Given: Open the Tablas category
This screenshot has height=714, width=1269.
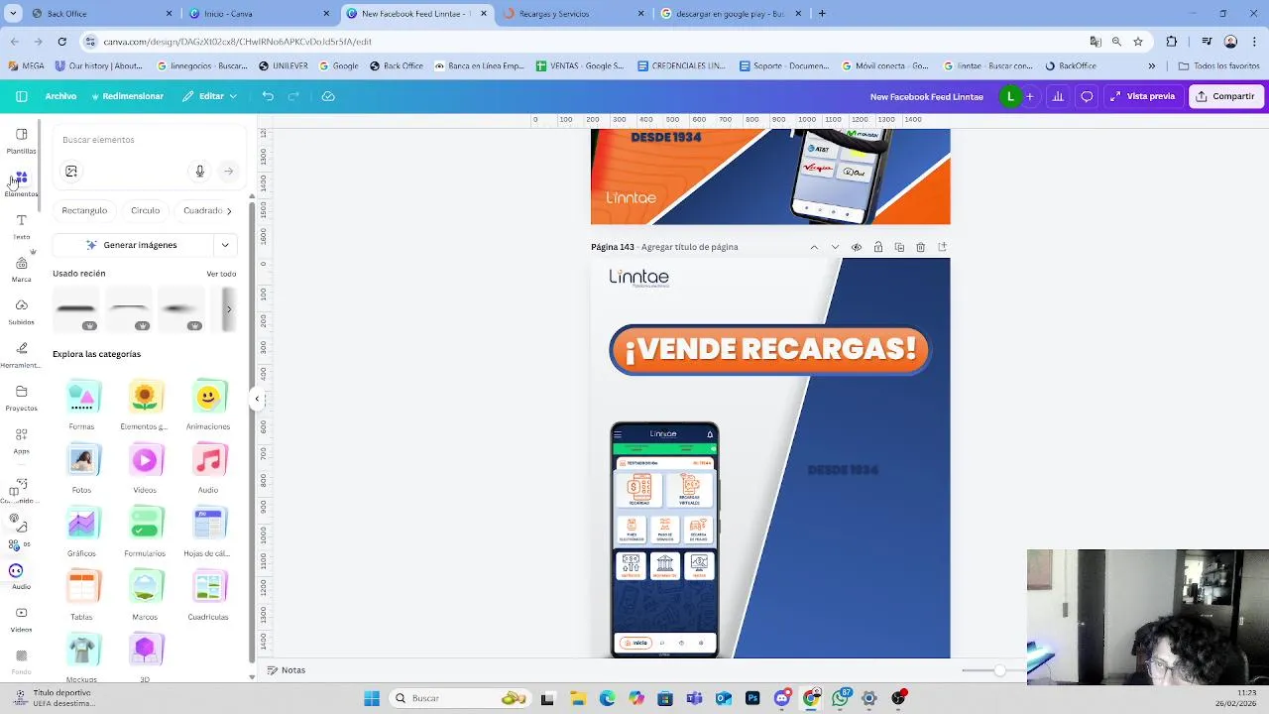Looking at the screenshot, I should point(82,595).
